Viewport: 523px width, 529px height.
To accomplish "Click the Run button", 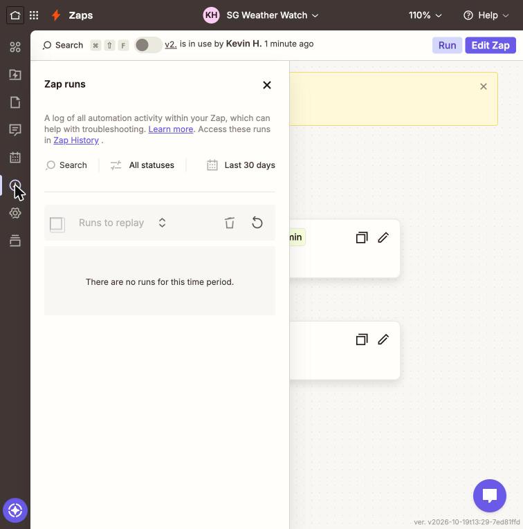I will [x=447, y=45].
